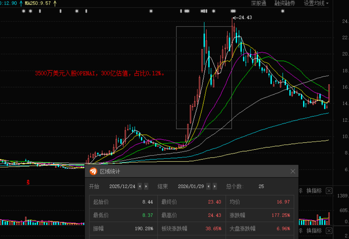The height and width of the screenshot is (239, 349).
Task: Close the 区域统计 statistics dialog
Action: pos(293,171)
